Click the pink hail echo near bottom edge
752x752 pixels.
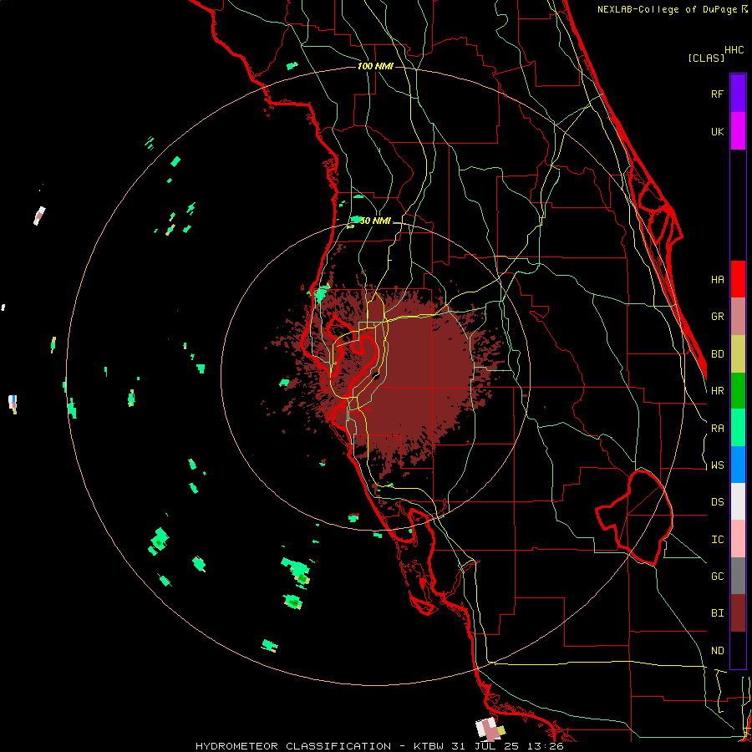(x=490, y=730)
